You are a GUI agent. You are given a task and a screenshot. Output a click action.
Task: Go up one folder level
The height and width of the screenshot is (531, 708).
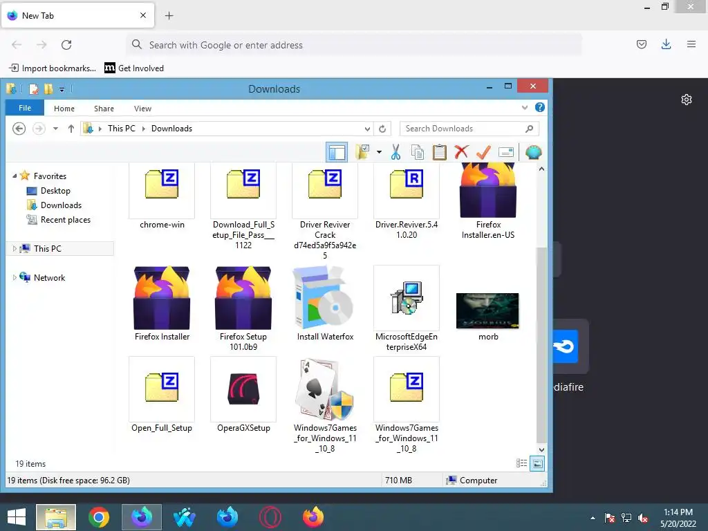71,129
